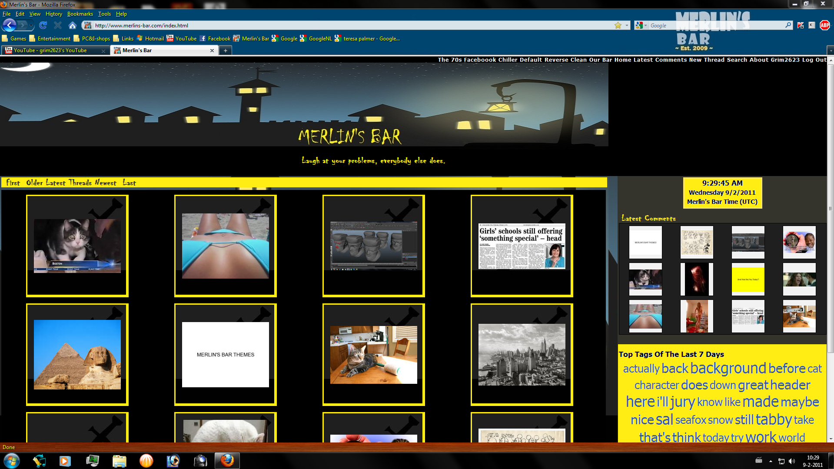The height and width of the screenshot is (469, 834).
Task: Open the Merlin's Bar bookmark
Action: pyautogui.click(x=251, y=38)
